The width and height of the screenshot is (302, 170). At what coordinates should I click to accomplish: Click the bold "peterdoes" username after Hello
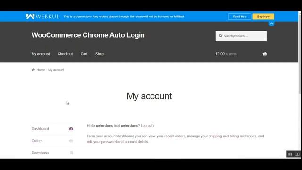point(104,126)
